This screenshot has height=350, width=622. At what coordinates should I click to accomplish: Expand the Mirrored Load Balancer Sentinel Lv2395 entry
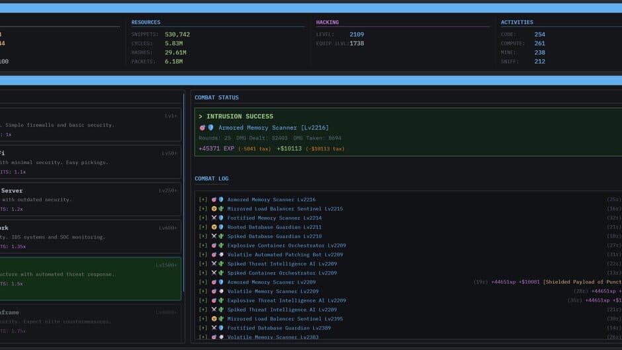point(203,319)
